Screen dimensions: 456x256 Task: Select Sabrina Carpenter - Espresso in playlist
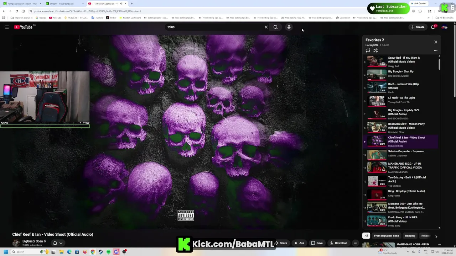pos(401,154)
